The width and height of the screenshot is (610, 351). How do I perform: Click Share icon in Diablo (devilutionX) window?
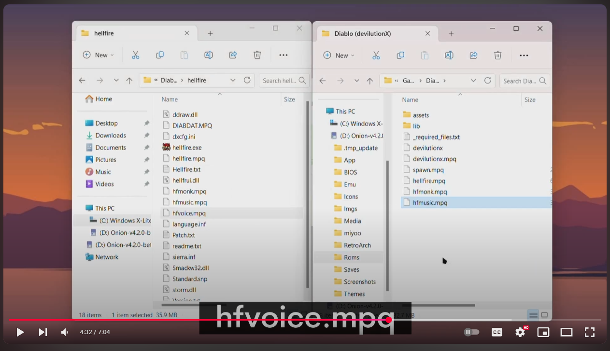click(473, 56)
